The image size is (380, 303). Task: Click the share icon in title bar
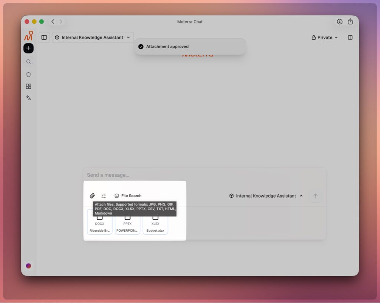[x=350, y=22]
